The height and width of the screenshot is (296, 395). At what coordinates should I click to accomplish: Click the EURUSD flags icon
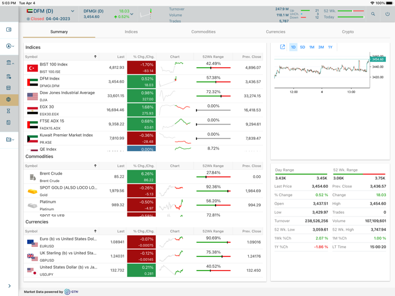coord(33,243)
